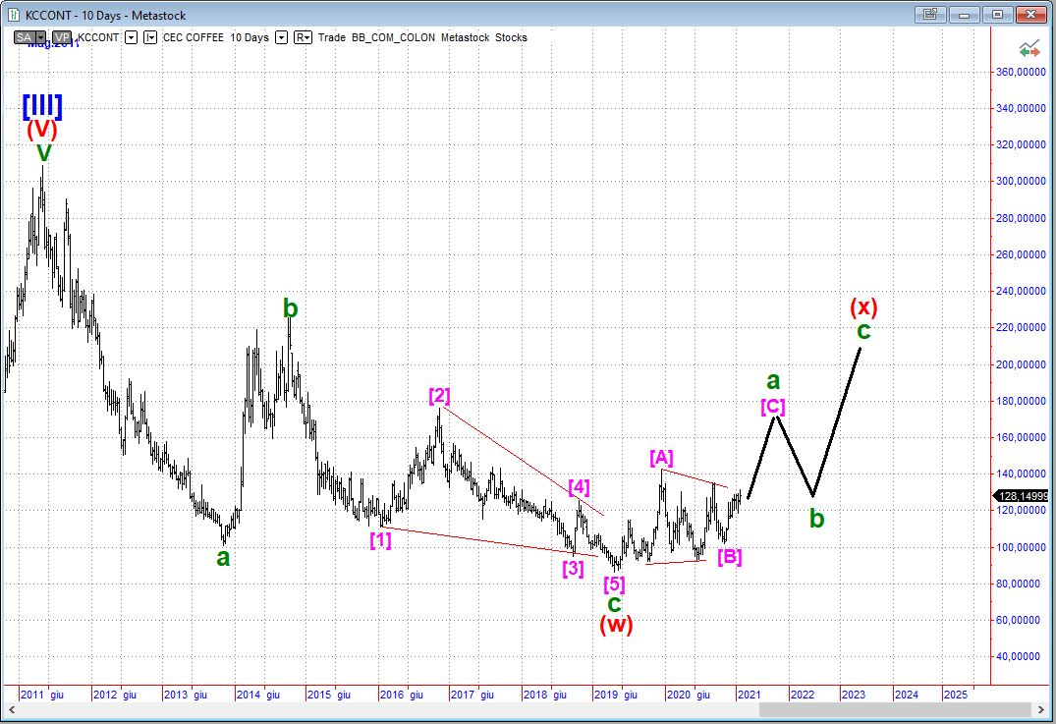This screenshot has width=1056, height=724.
Task: Select the magenta [5] wave label
Action: coord(614,584)
